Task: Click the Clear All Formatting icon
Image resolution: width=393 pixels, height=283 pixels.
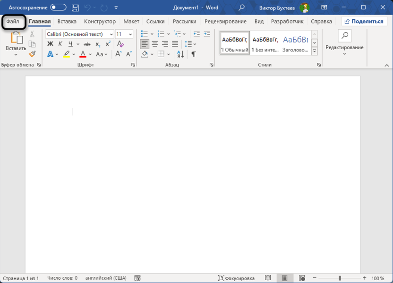Action: click(120, 44)
